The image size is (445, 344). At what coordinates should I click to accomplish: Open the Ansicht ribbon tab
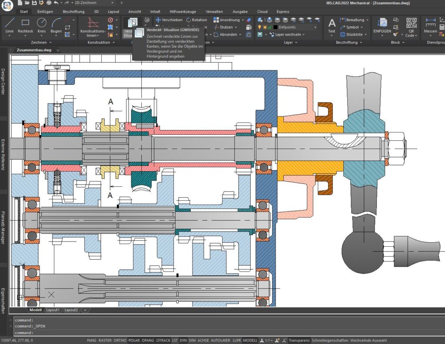[x=135, y=12]
